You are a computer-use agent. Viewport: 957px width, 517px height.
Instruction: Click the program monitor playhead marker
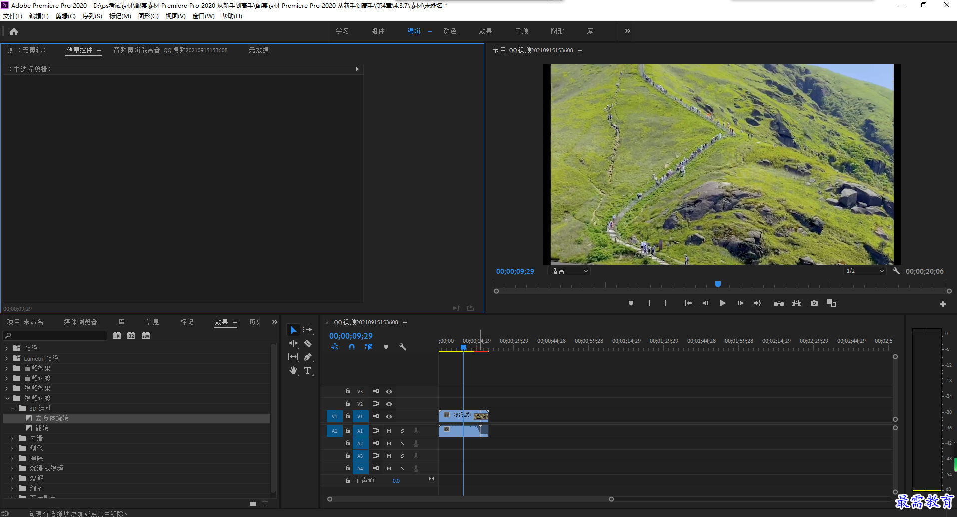click(718, 284)
